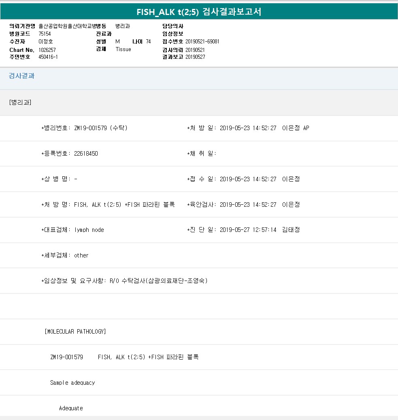Screen dimensions: 398x420
Task: Select resident number 450416-1
Action: 48,57
